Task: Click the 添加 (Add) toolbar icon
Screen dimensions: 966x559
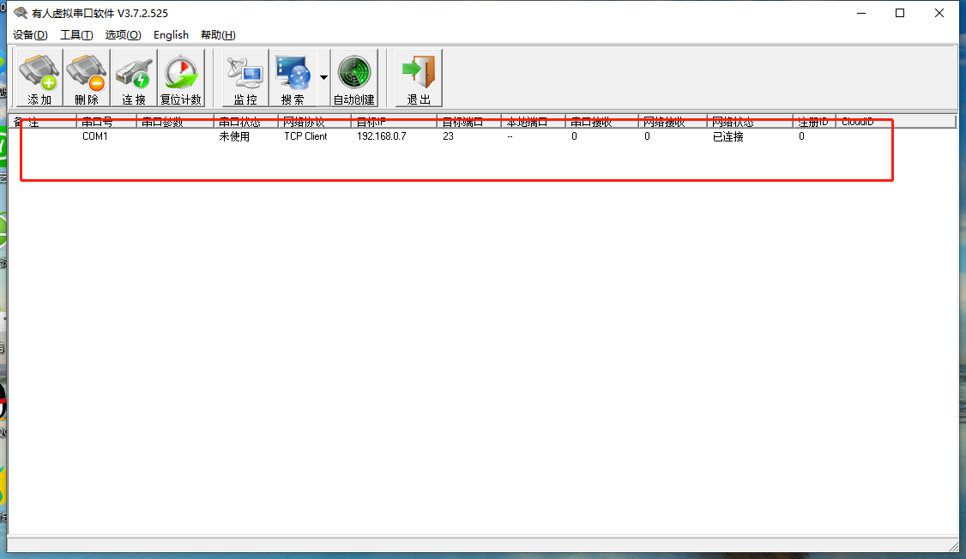Action: coord(39,78)
